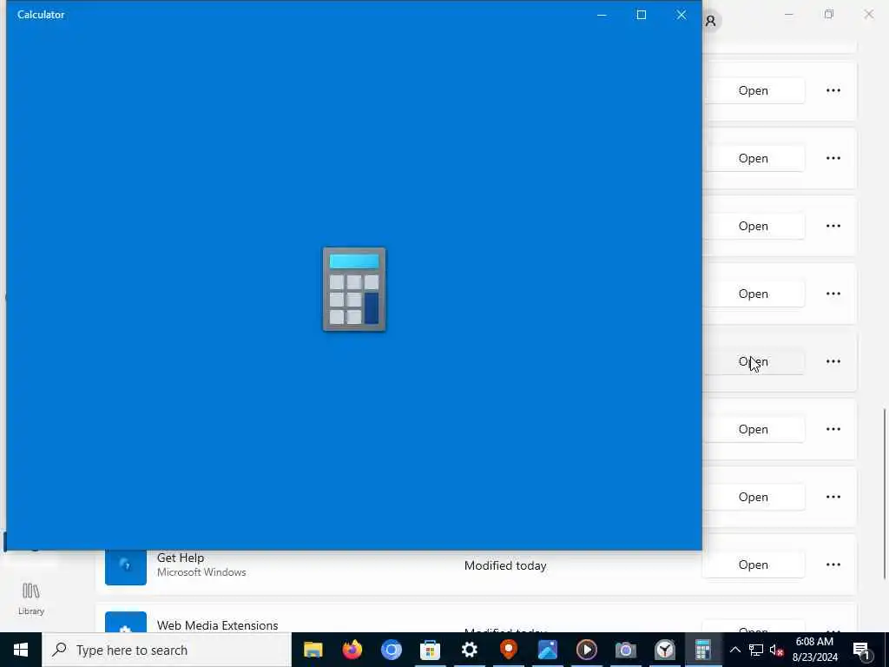
Task: Show hidden system tray icons
Action: click(734, 650)
